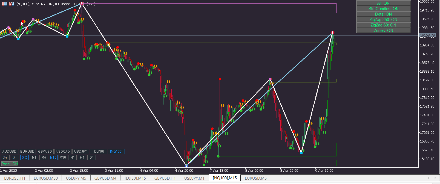Toggle Std Candles: ON
The image size is (440, 184).
[x=383, y=9]
